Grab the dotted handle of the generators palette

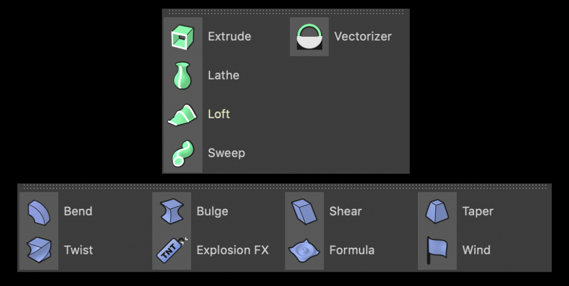tap(286, 13)
